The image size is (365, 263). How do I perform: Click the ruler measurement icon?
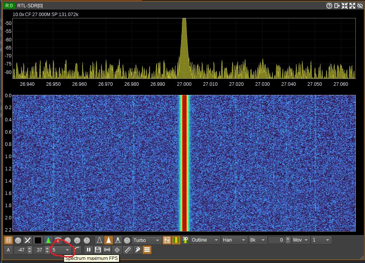click(x=127, y=250)
